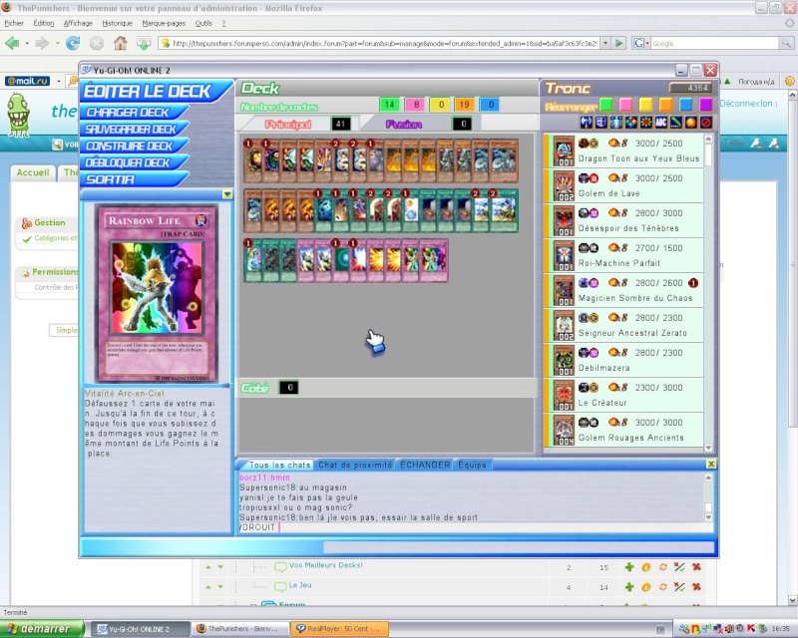This screenshot has height=638, width=798.
Task: Click trunk list scroll-up arrow
Action: pyautogui.click(x=708, y=139)
